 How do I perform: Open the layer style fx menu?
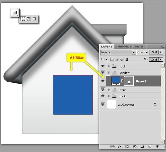(120, 146)
